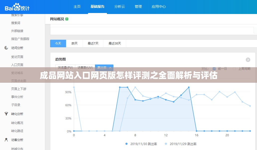This screenshot has height=150, width=257.
Task: Open 入口页面 in the sidebar
Action: click(x=17, y=65)
